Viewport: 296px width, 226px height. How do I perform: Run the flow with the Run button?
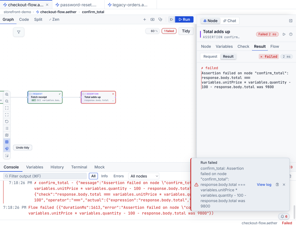[x=184, y=20]
